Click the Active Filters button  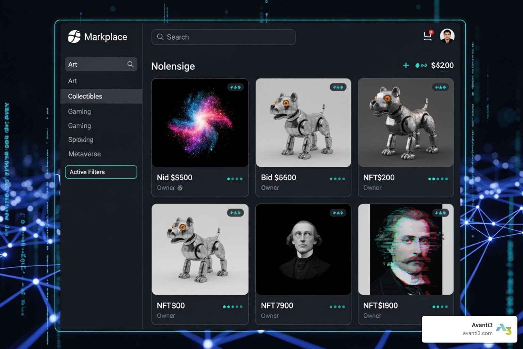[101, 172]
